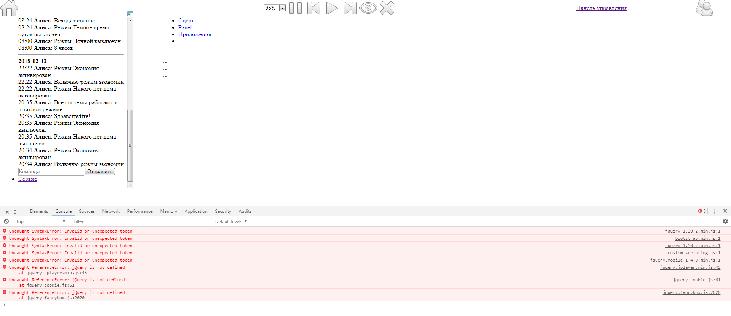The image size is (731, 316).
Task: Open the 'at jquery.cookie.js:61' stack link
Action: pos(50,286)
